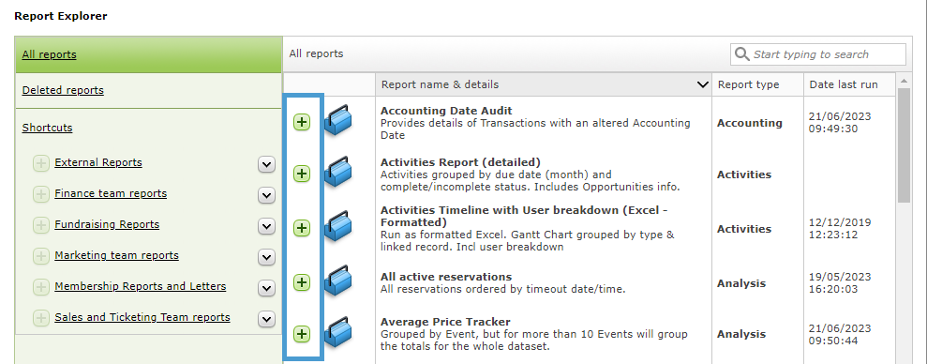This screenshot has width=927, height=364.
Task: Click the toolbox icon for Accounting Date Audit
Action: 337,120
